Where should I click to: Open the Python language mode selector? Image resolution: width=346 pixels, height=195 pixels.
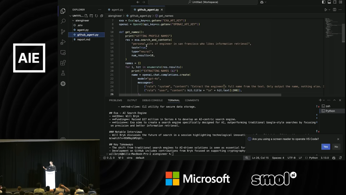coord(313,158)
